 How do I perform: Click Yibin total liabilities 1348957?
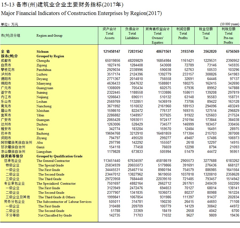[x=136, y=115]
